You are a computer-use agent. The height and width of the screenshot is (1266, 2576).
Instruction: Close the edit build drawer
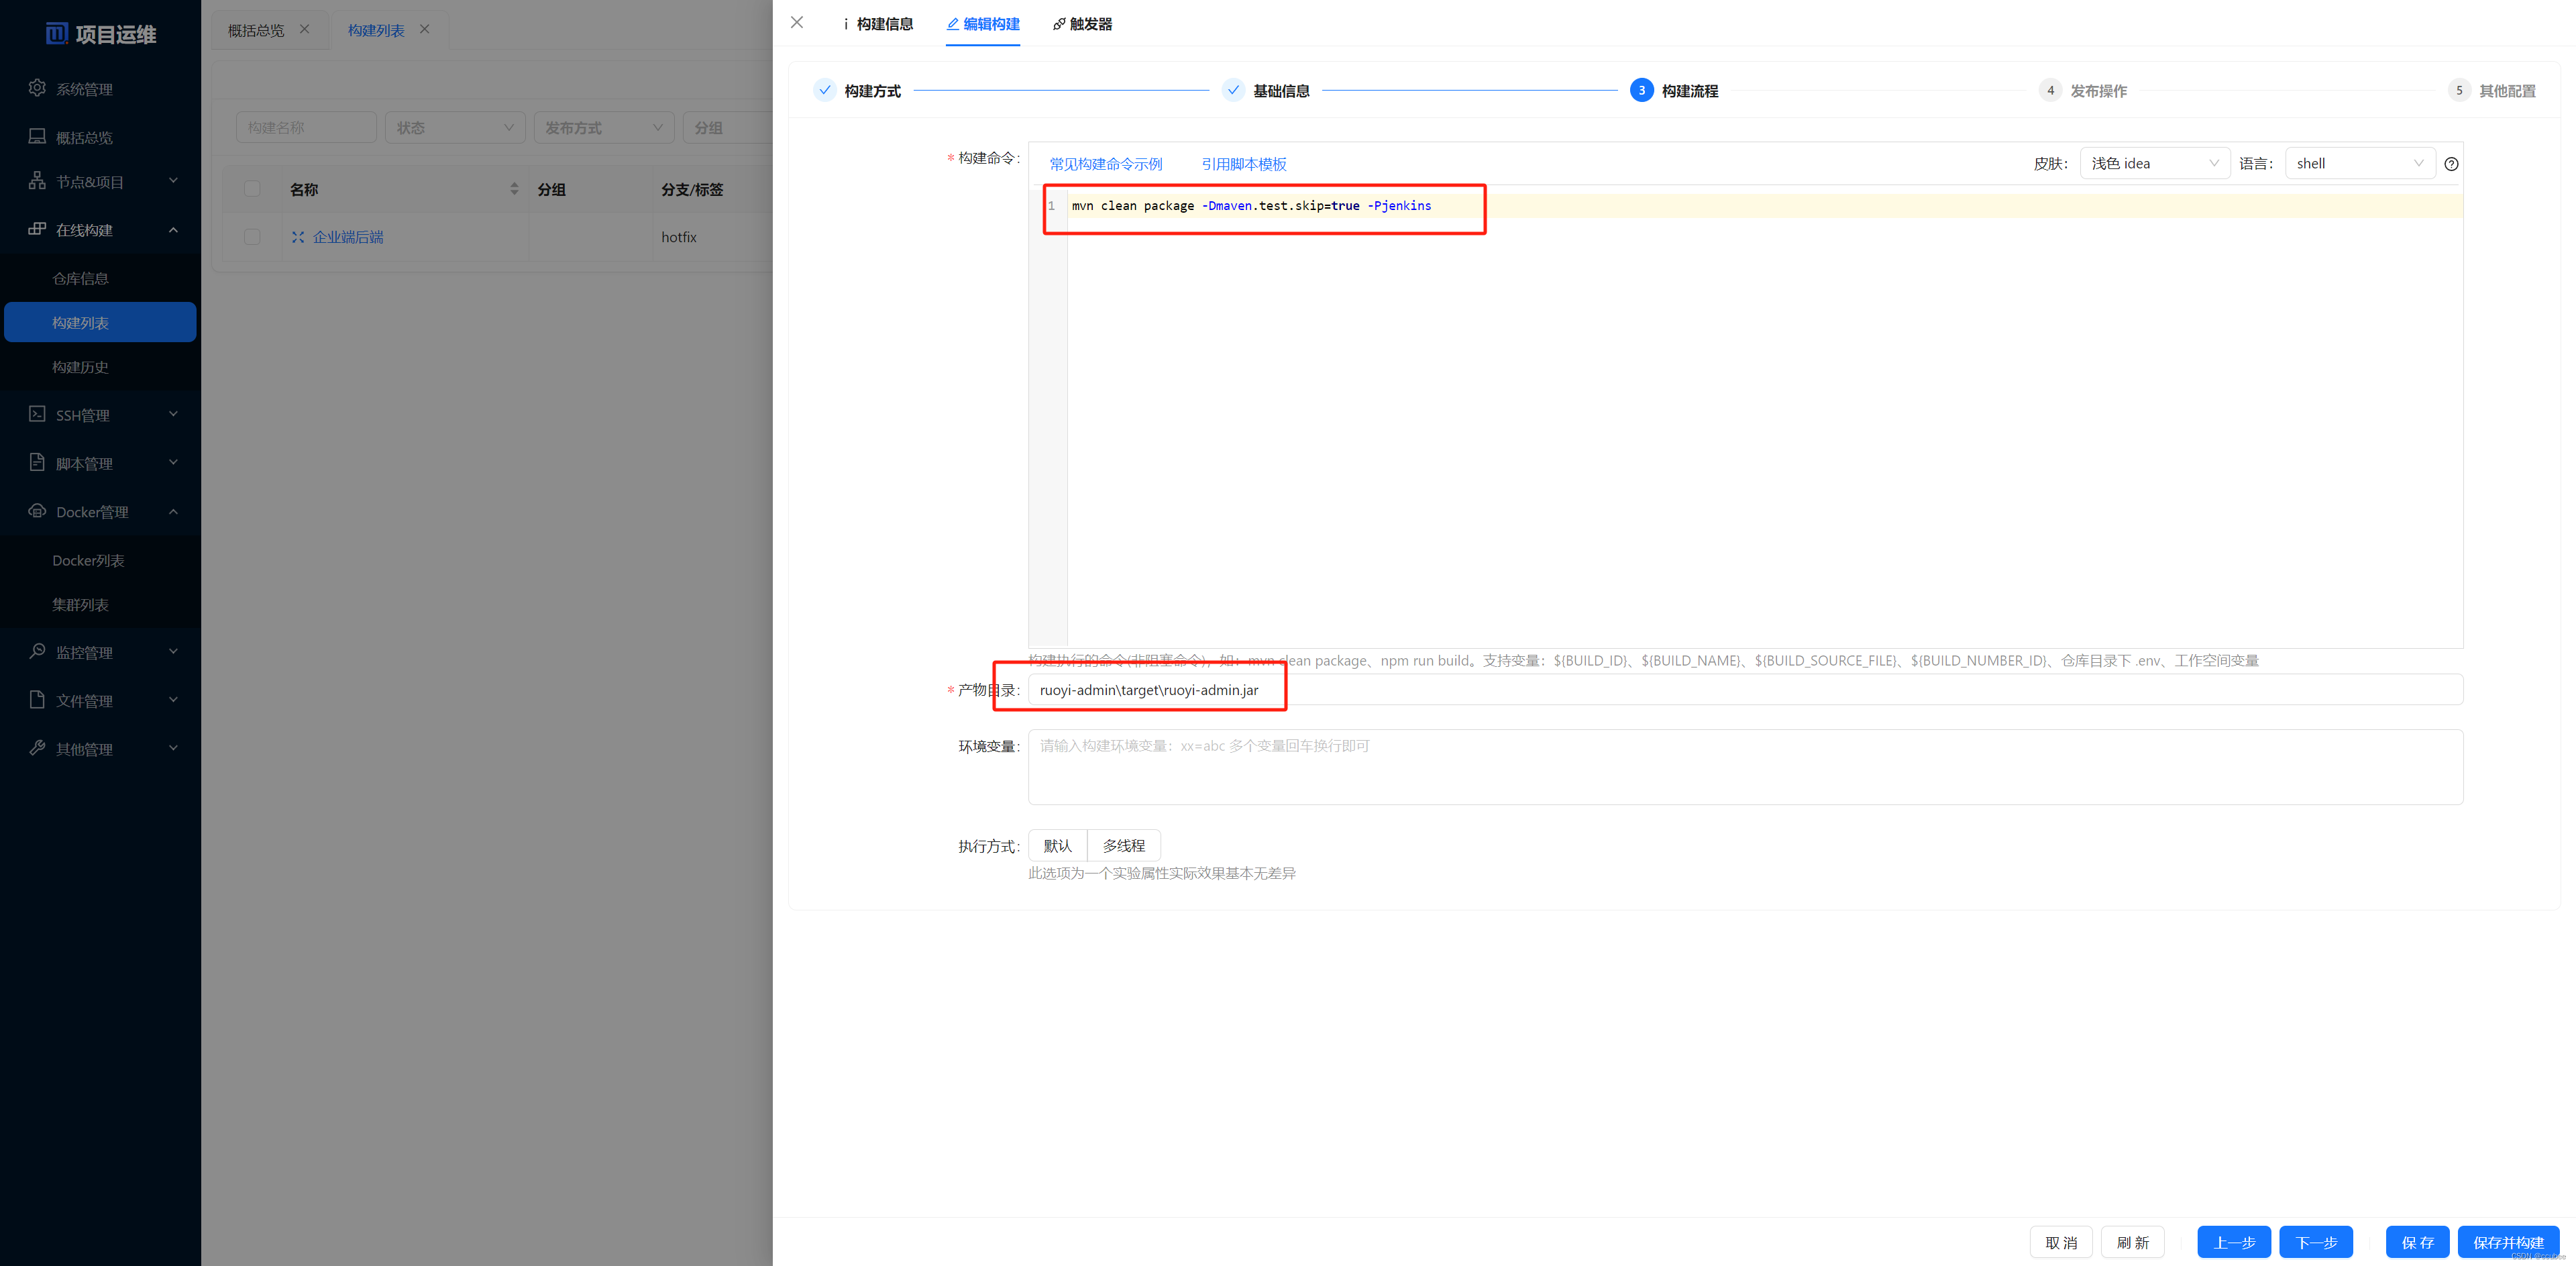click(797, 22)
